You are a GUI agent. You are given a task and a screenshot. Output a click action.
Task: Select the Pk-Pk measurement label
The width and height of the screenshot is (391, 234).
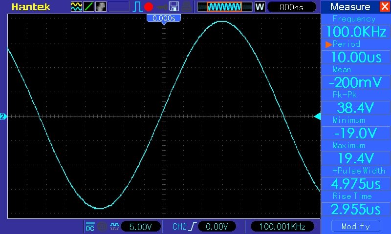(345, 95)
